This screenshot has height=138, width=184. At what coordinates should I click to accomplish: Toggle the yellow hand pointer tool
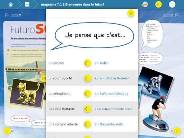[x=158, y=4]
